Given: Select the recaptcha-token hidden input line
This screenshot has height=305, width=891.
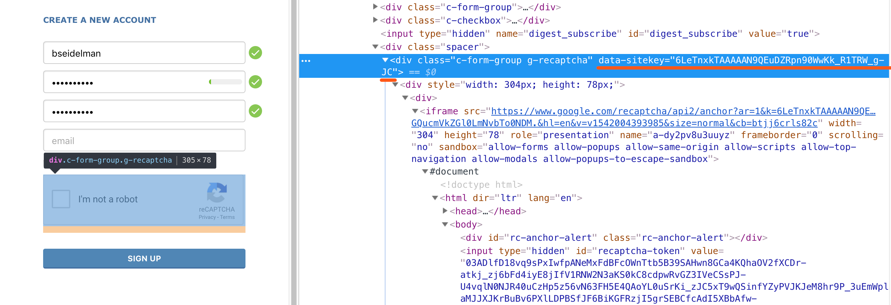Looking at the screenshot, I should [x=592, y=251].
